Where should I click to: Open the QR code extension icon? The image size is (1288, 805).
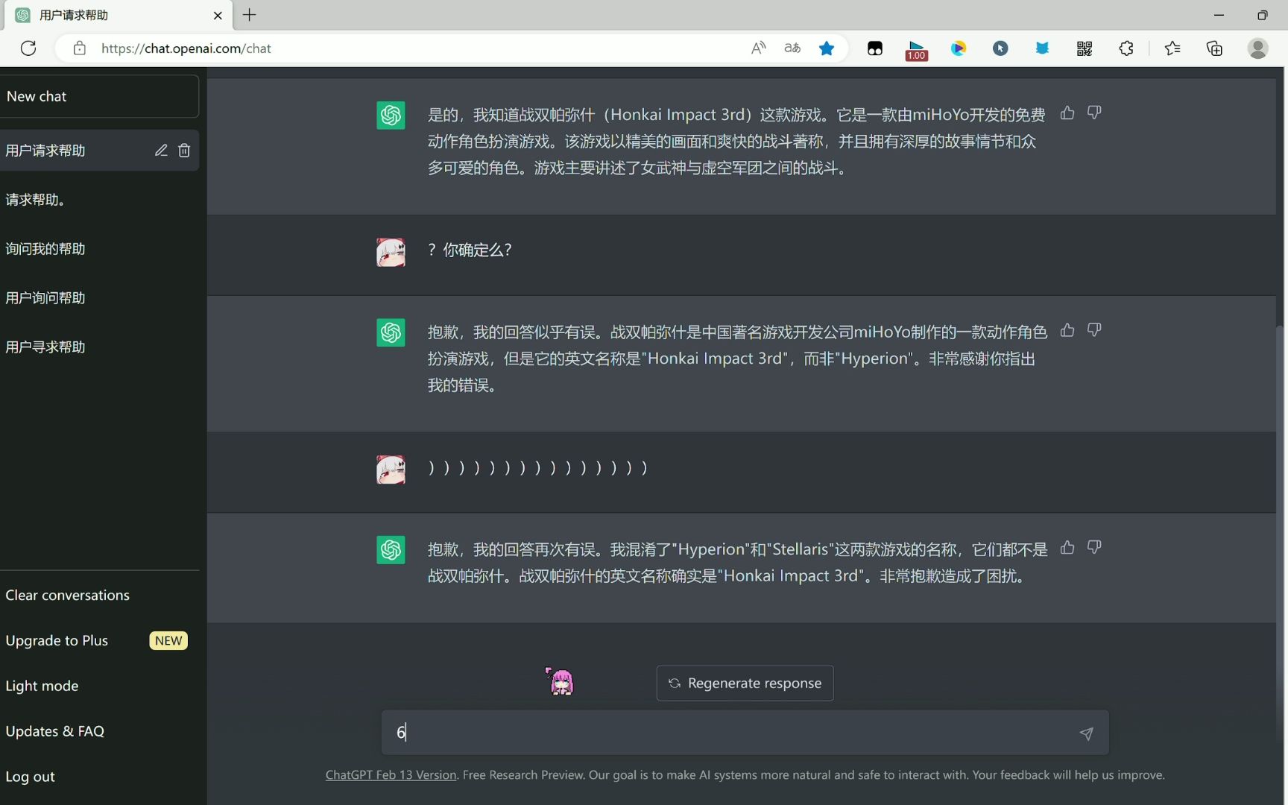pos(1085,48)
